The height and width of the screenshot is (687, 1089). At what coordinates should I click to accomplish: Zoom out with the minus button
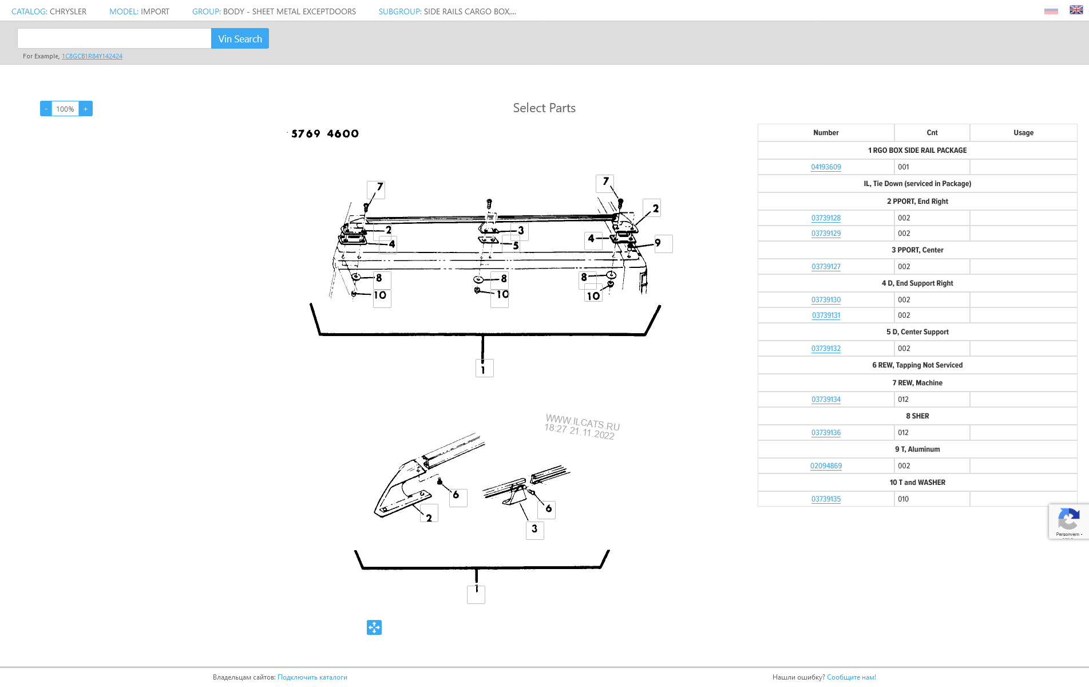(x=46, y=109)
